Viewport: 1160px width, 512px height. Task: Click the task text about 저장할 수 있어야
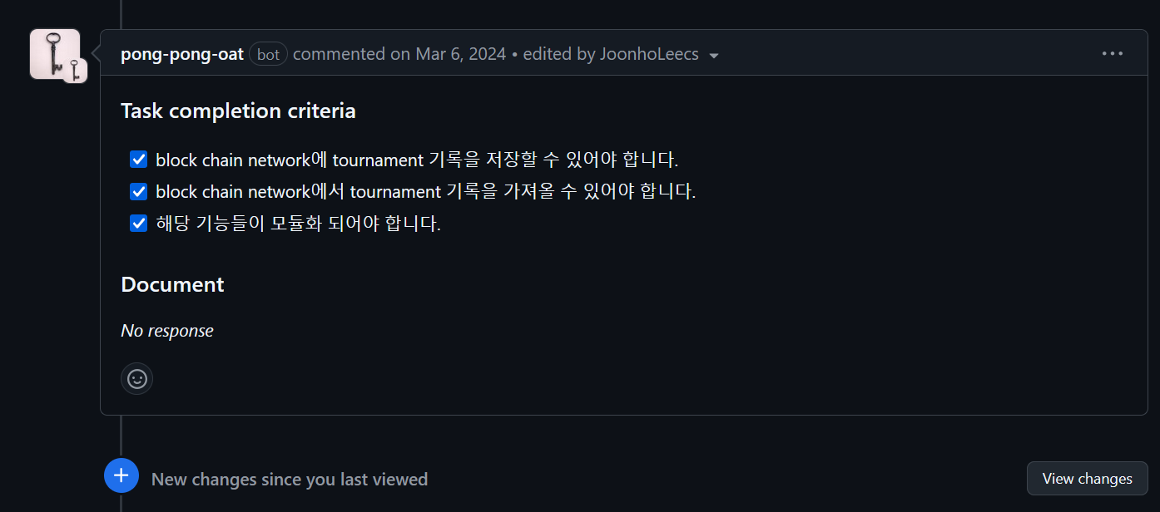tap(417, 160)
